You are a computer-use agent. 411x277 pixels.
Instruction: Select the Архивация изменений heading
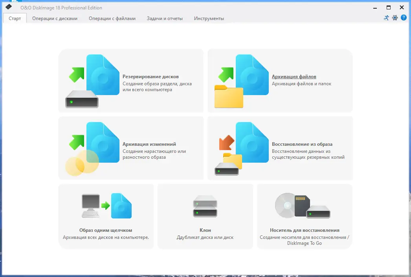(149, 144)
